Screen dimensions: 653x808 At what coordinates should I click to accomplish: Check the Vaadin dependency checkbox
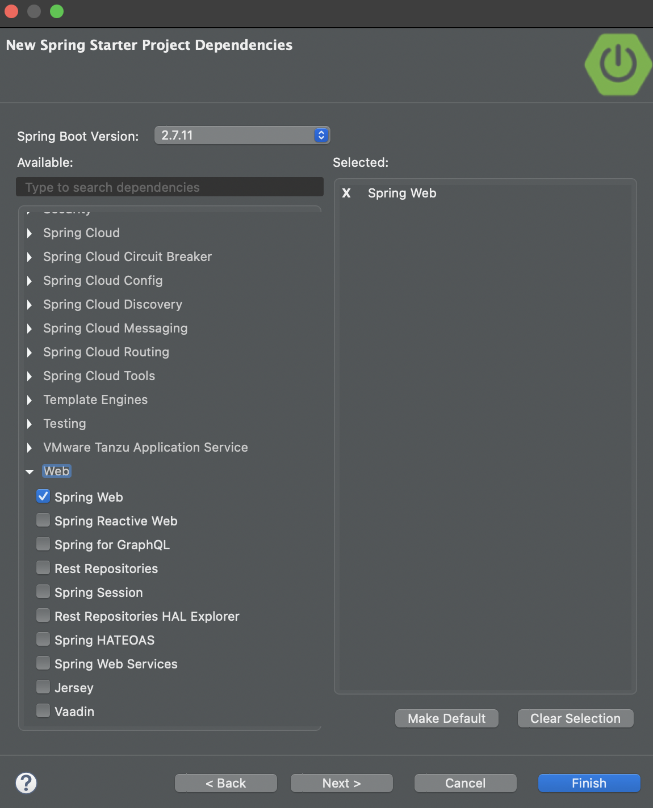click(43, 711)
